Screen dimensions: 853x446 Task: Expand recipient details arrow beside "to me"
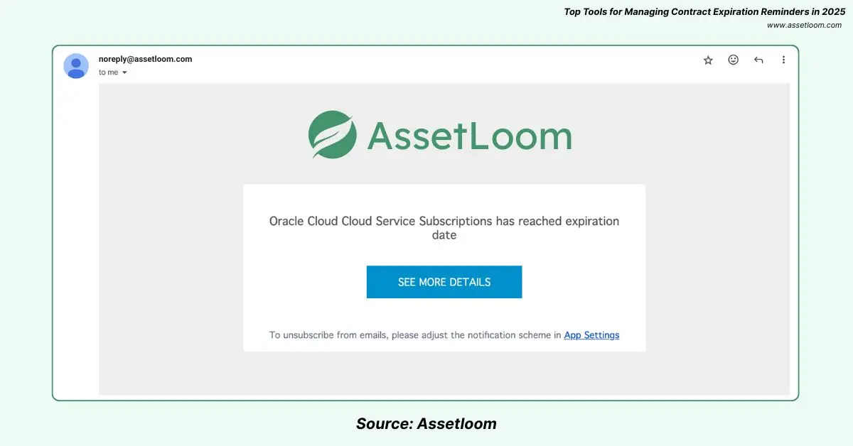click(125, 72)
